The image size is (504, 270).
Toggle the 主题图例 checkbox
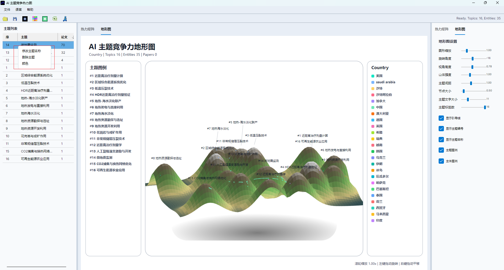tap(441, 150)
